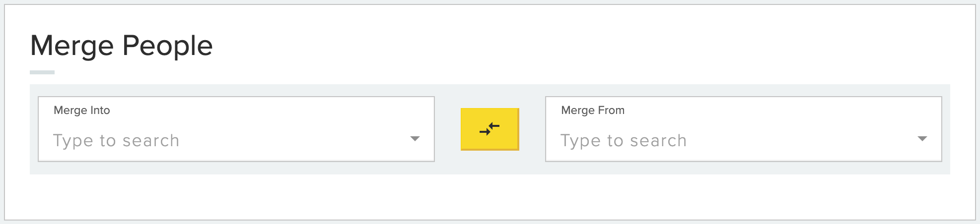Click 'Type to search' placeholder under Merge From
This screenshot has width=980, height=224.
coord(624,141)
